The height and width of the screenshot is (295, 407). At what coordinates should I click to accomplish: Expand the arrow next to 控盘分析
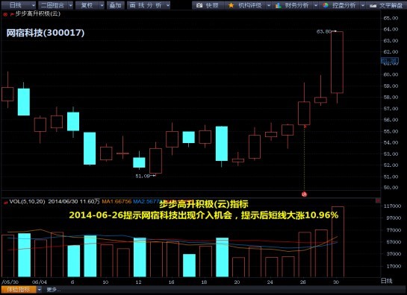click(x=363, y=5)
